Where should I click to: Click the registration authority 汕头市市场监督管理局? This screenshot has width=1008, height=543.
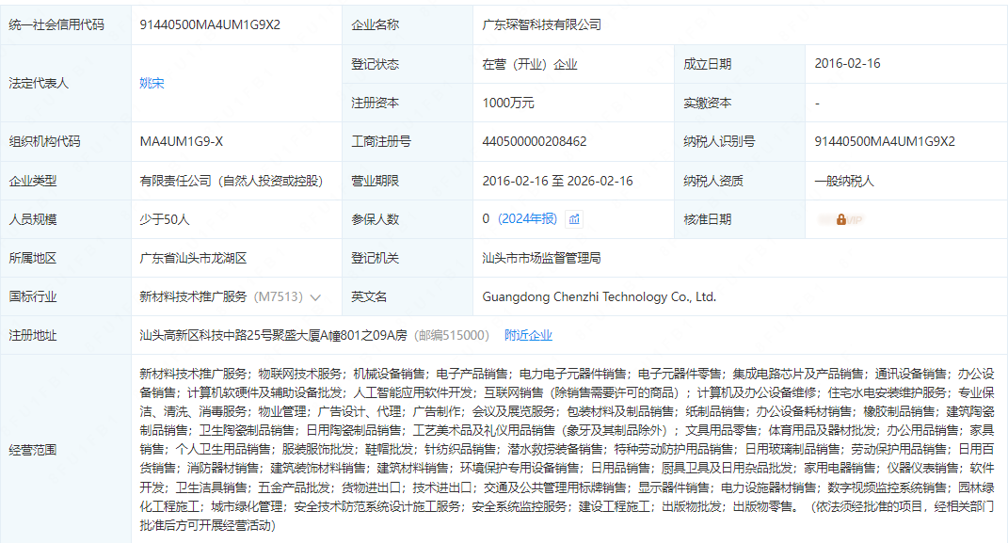[x=541, y=258]
